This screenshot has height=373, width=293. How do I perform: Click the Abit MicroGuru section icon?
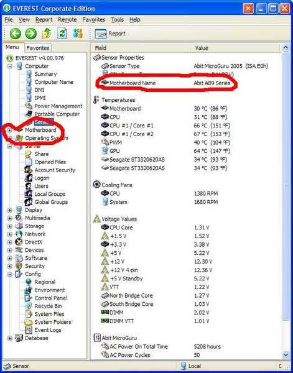tap(96, 338)
